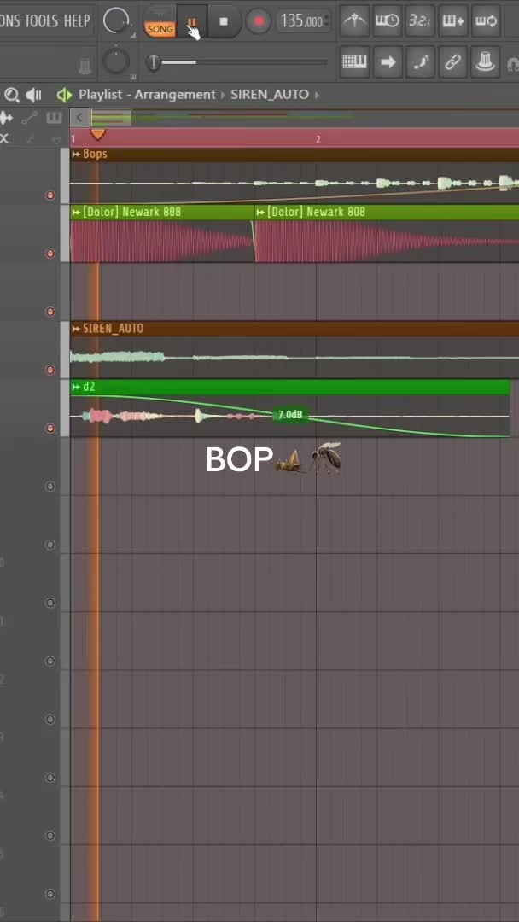Click the playlist overview scrollbar thumb

(111, 118)
